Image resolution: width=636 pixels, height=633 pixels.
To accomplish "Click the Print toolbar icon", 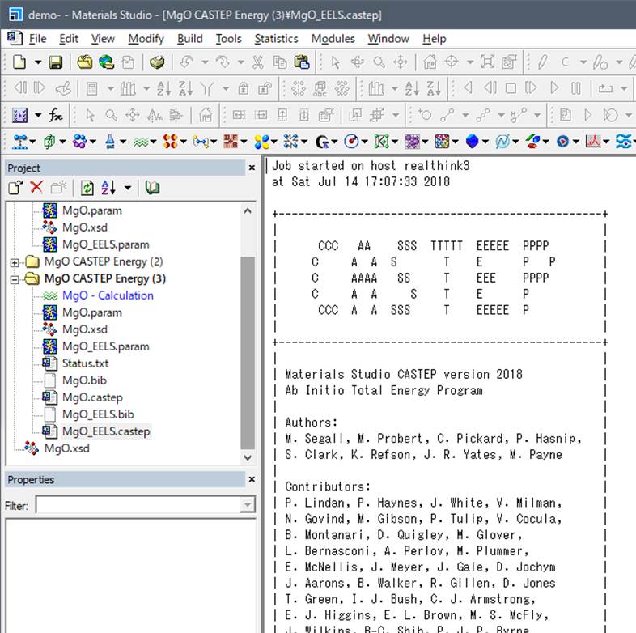I will pos(157,62).
